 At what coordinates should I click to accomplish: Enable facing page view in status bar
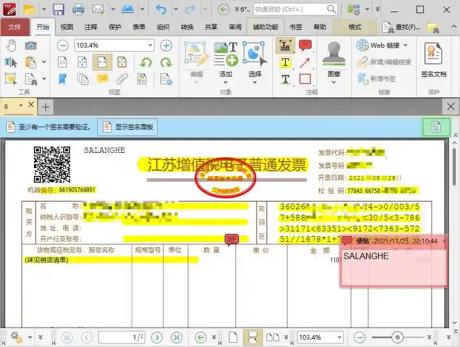point(272,337)
